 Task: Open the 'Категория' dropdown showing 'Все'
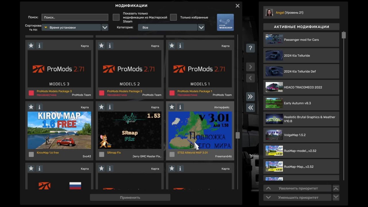[x=171, y=28]
